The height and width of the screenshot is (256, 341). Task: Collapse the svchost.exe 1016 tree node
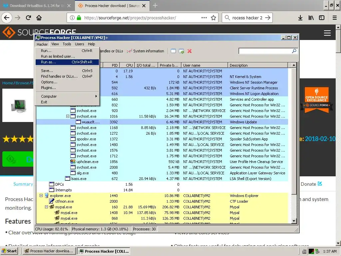click(68, 116)
